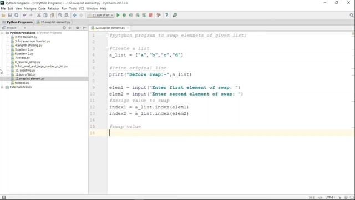Image resolution: width=355 pixels, height=200 pixels.
Task: Open the Edit menu
Action: 11,9
